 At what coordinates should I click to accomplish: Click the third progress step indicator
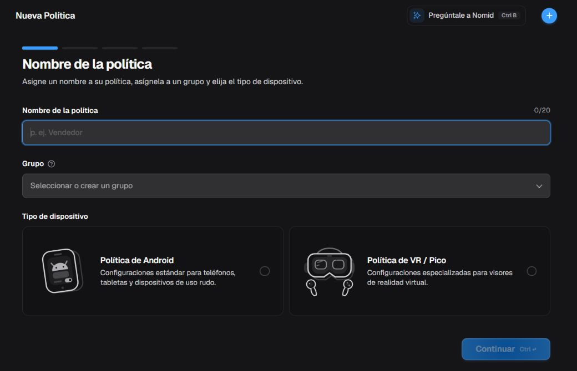pyautogui.click(x=120, y=48)
